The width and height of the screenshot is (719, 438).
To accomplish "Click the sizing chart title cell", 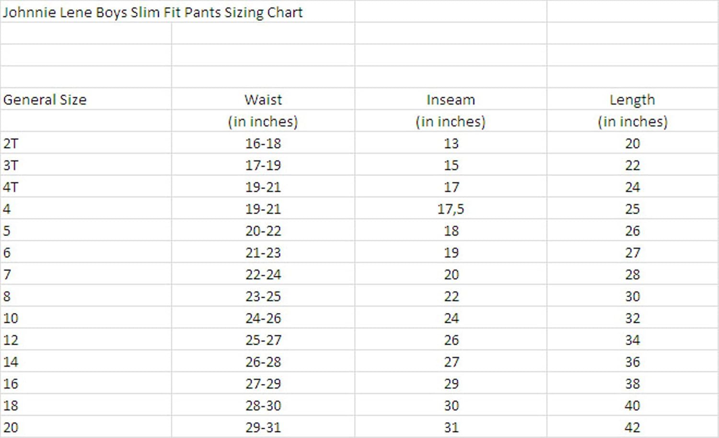I will tap(152, 12).
